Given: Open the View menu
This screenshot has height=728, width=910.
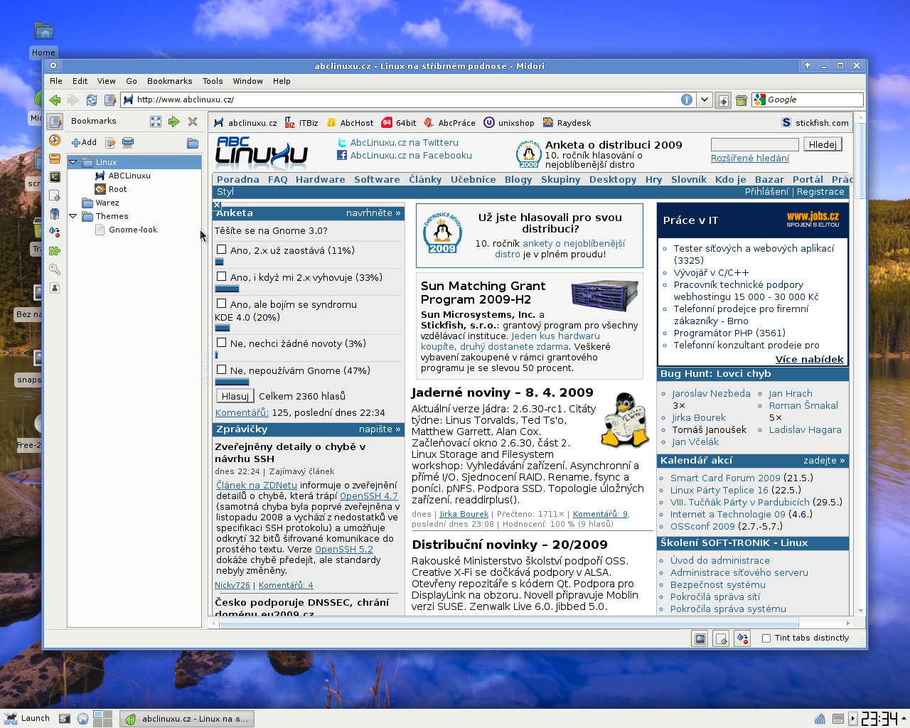Looking at the screenshot, I should [107, 81].
